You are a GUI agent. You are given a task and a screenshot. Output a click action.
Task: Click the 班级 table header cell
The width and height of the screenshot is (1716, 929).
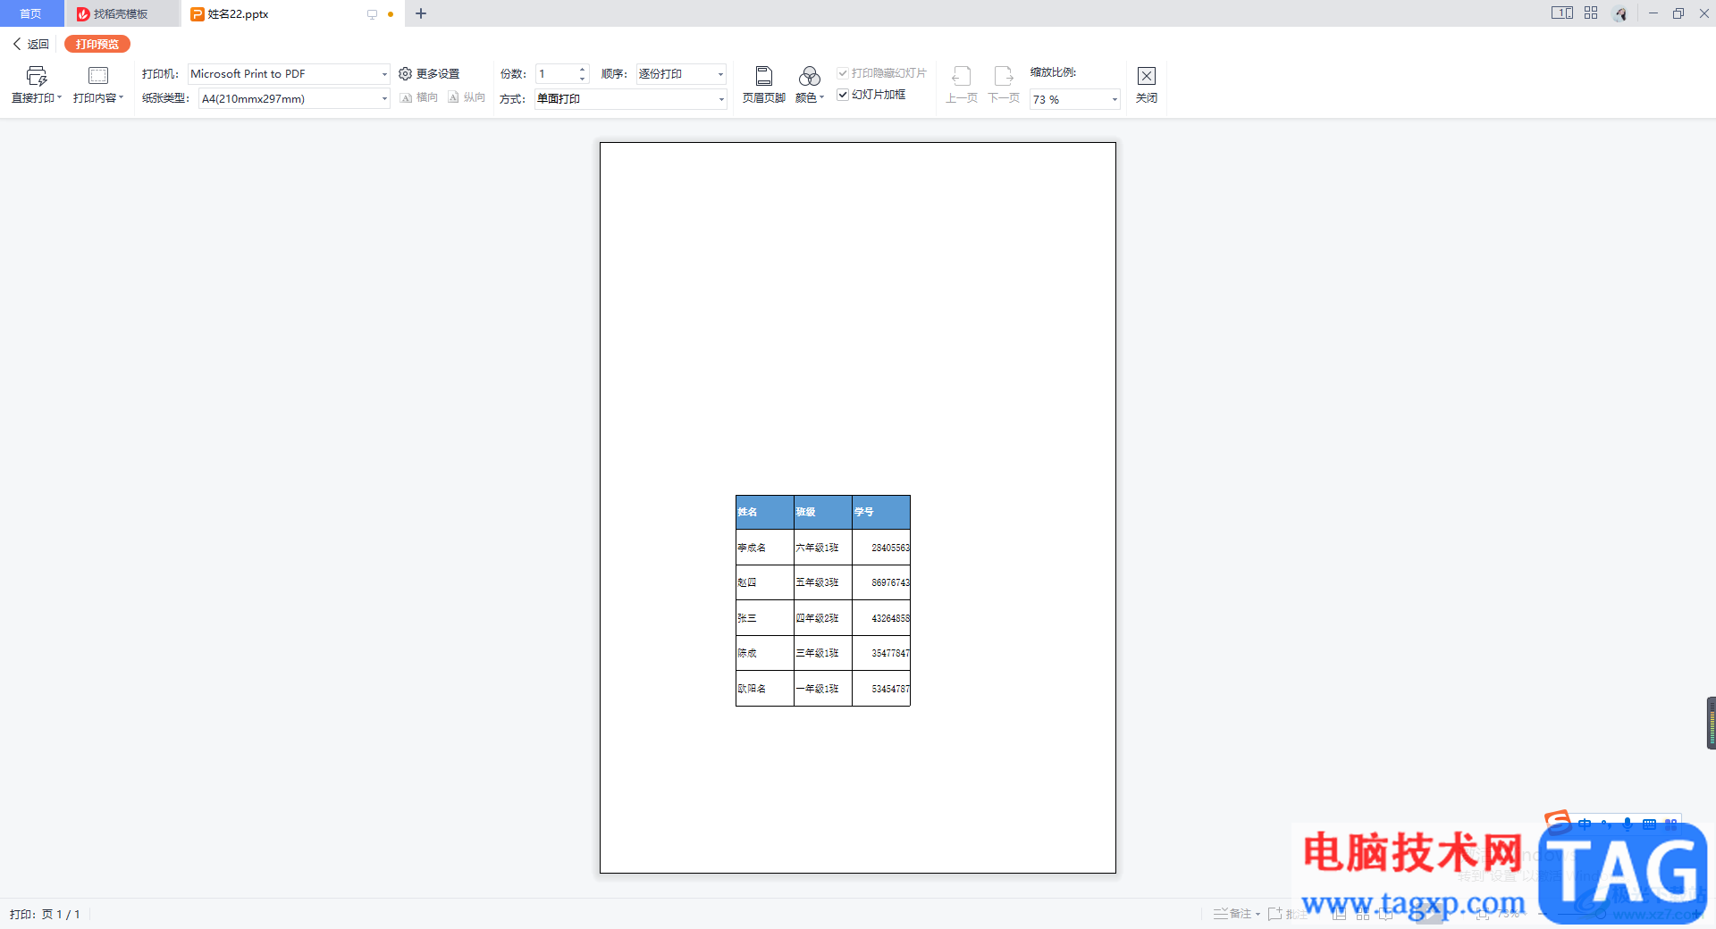tap(823, 513)
